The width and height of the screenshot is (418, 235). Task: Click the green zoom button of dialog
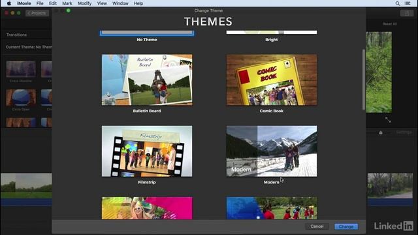point(69,10)
